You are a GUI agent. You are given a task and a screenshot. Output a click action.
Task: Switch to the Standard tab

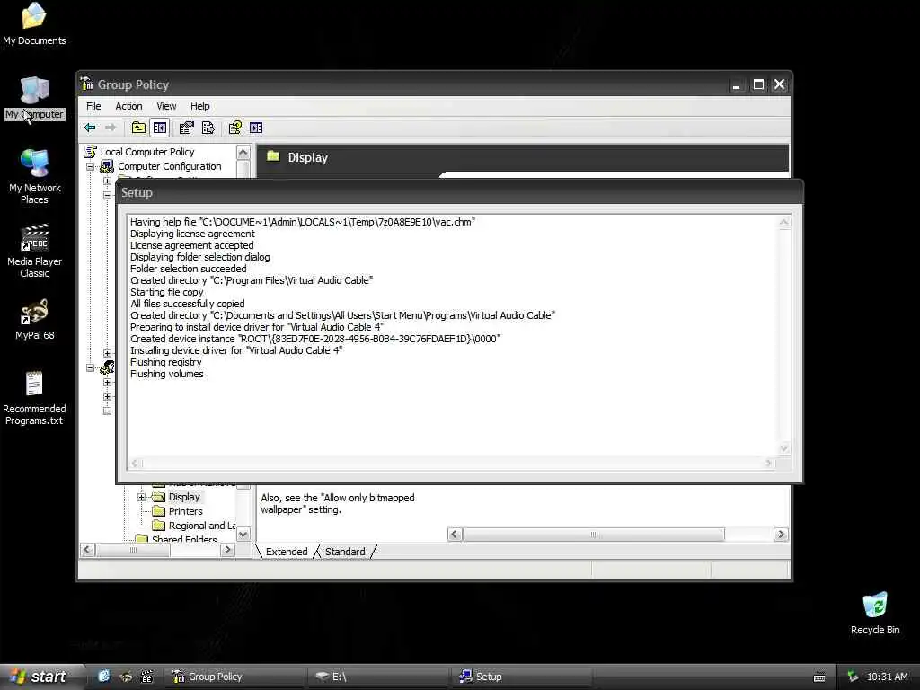[345, 552]
